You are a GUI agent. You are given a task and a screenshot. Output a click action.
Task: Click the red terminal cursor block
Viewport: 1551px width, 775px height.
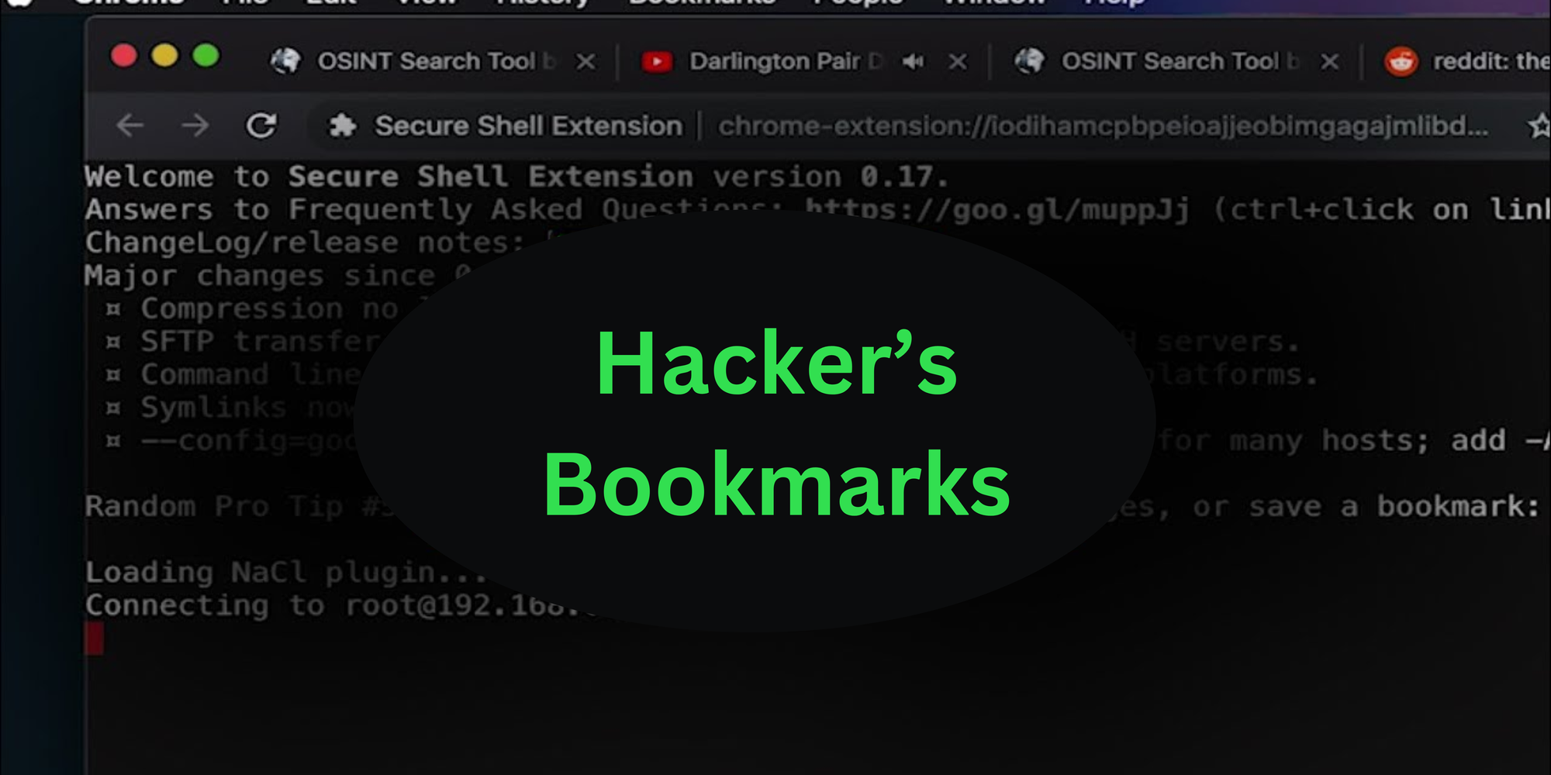[94, 639]
